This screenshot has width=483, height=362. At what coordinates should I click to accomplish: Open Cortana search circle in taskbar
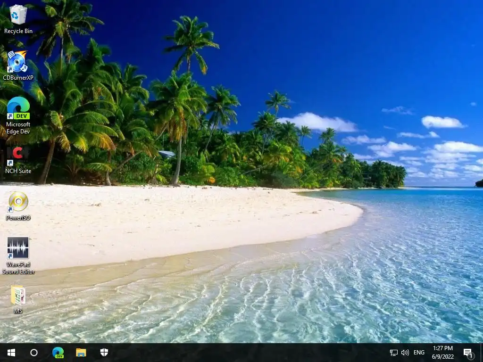[x=34, y=353]
